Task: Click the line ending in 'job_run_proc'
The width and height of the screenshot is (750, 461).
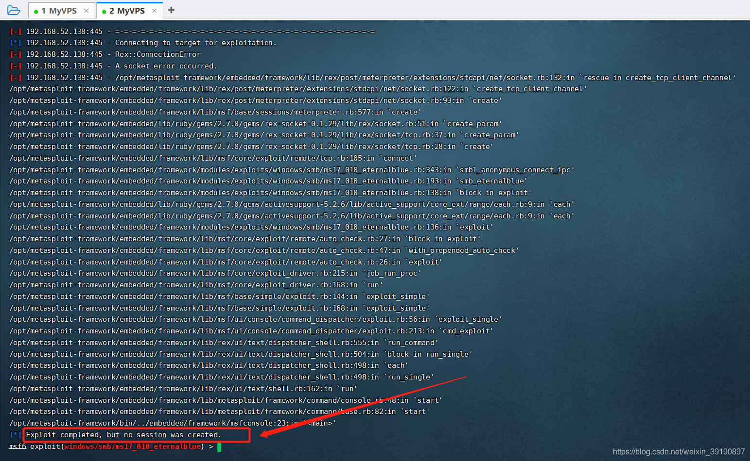Action: point(215,273)
